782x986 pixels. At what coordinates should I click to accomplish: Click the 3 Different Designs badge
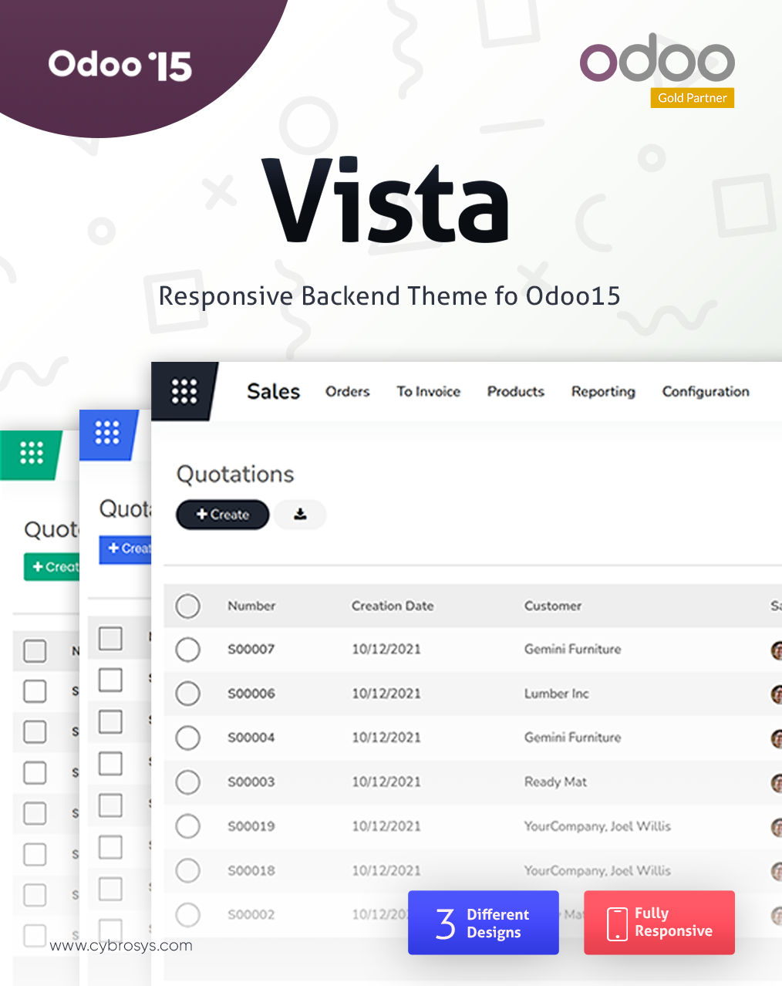(x=483, y=923)
